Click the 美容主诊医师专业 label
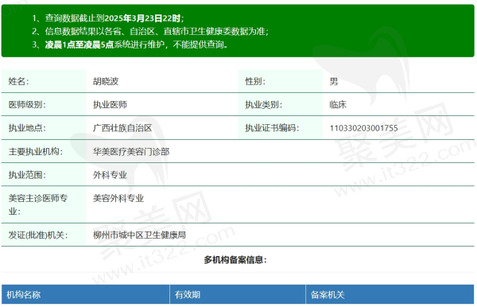Viewport: 477px width, 307px height. tap(37, 204)
